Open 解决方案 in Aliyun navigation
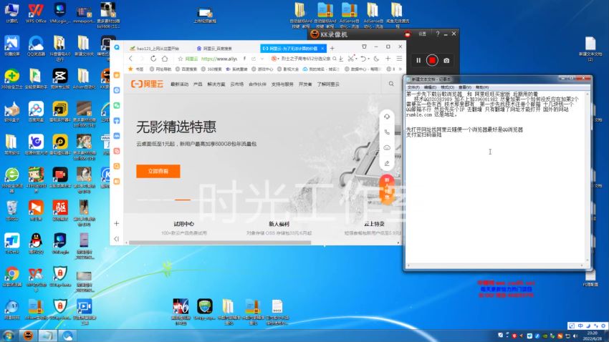 tap(216, 84)
